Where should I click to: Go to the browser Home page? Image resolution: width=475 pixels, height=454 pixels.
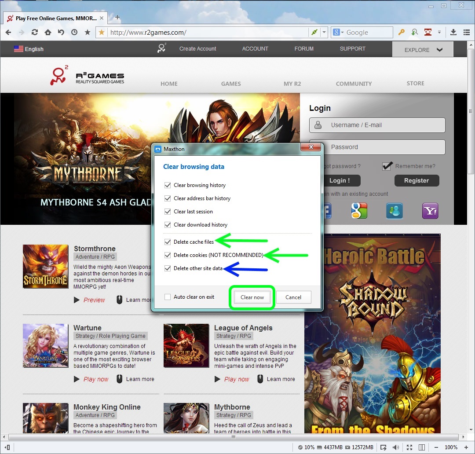coord(47,32)
